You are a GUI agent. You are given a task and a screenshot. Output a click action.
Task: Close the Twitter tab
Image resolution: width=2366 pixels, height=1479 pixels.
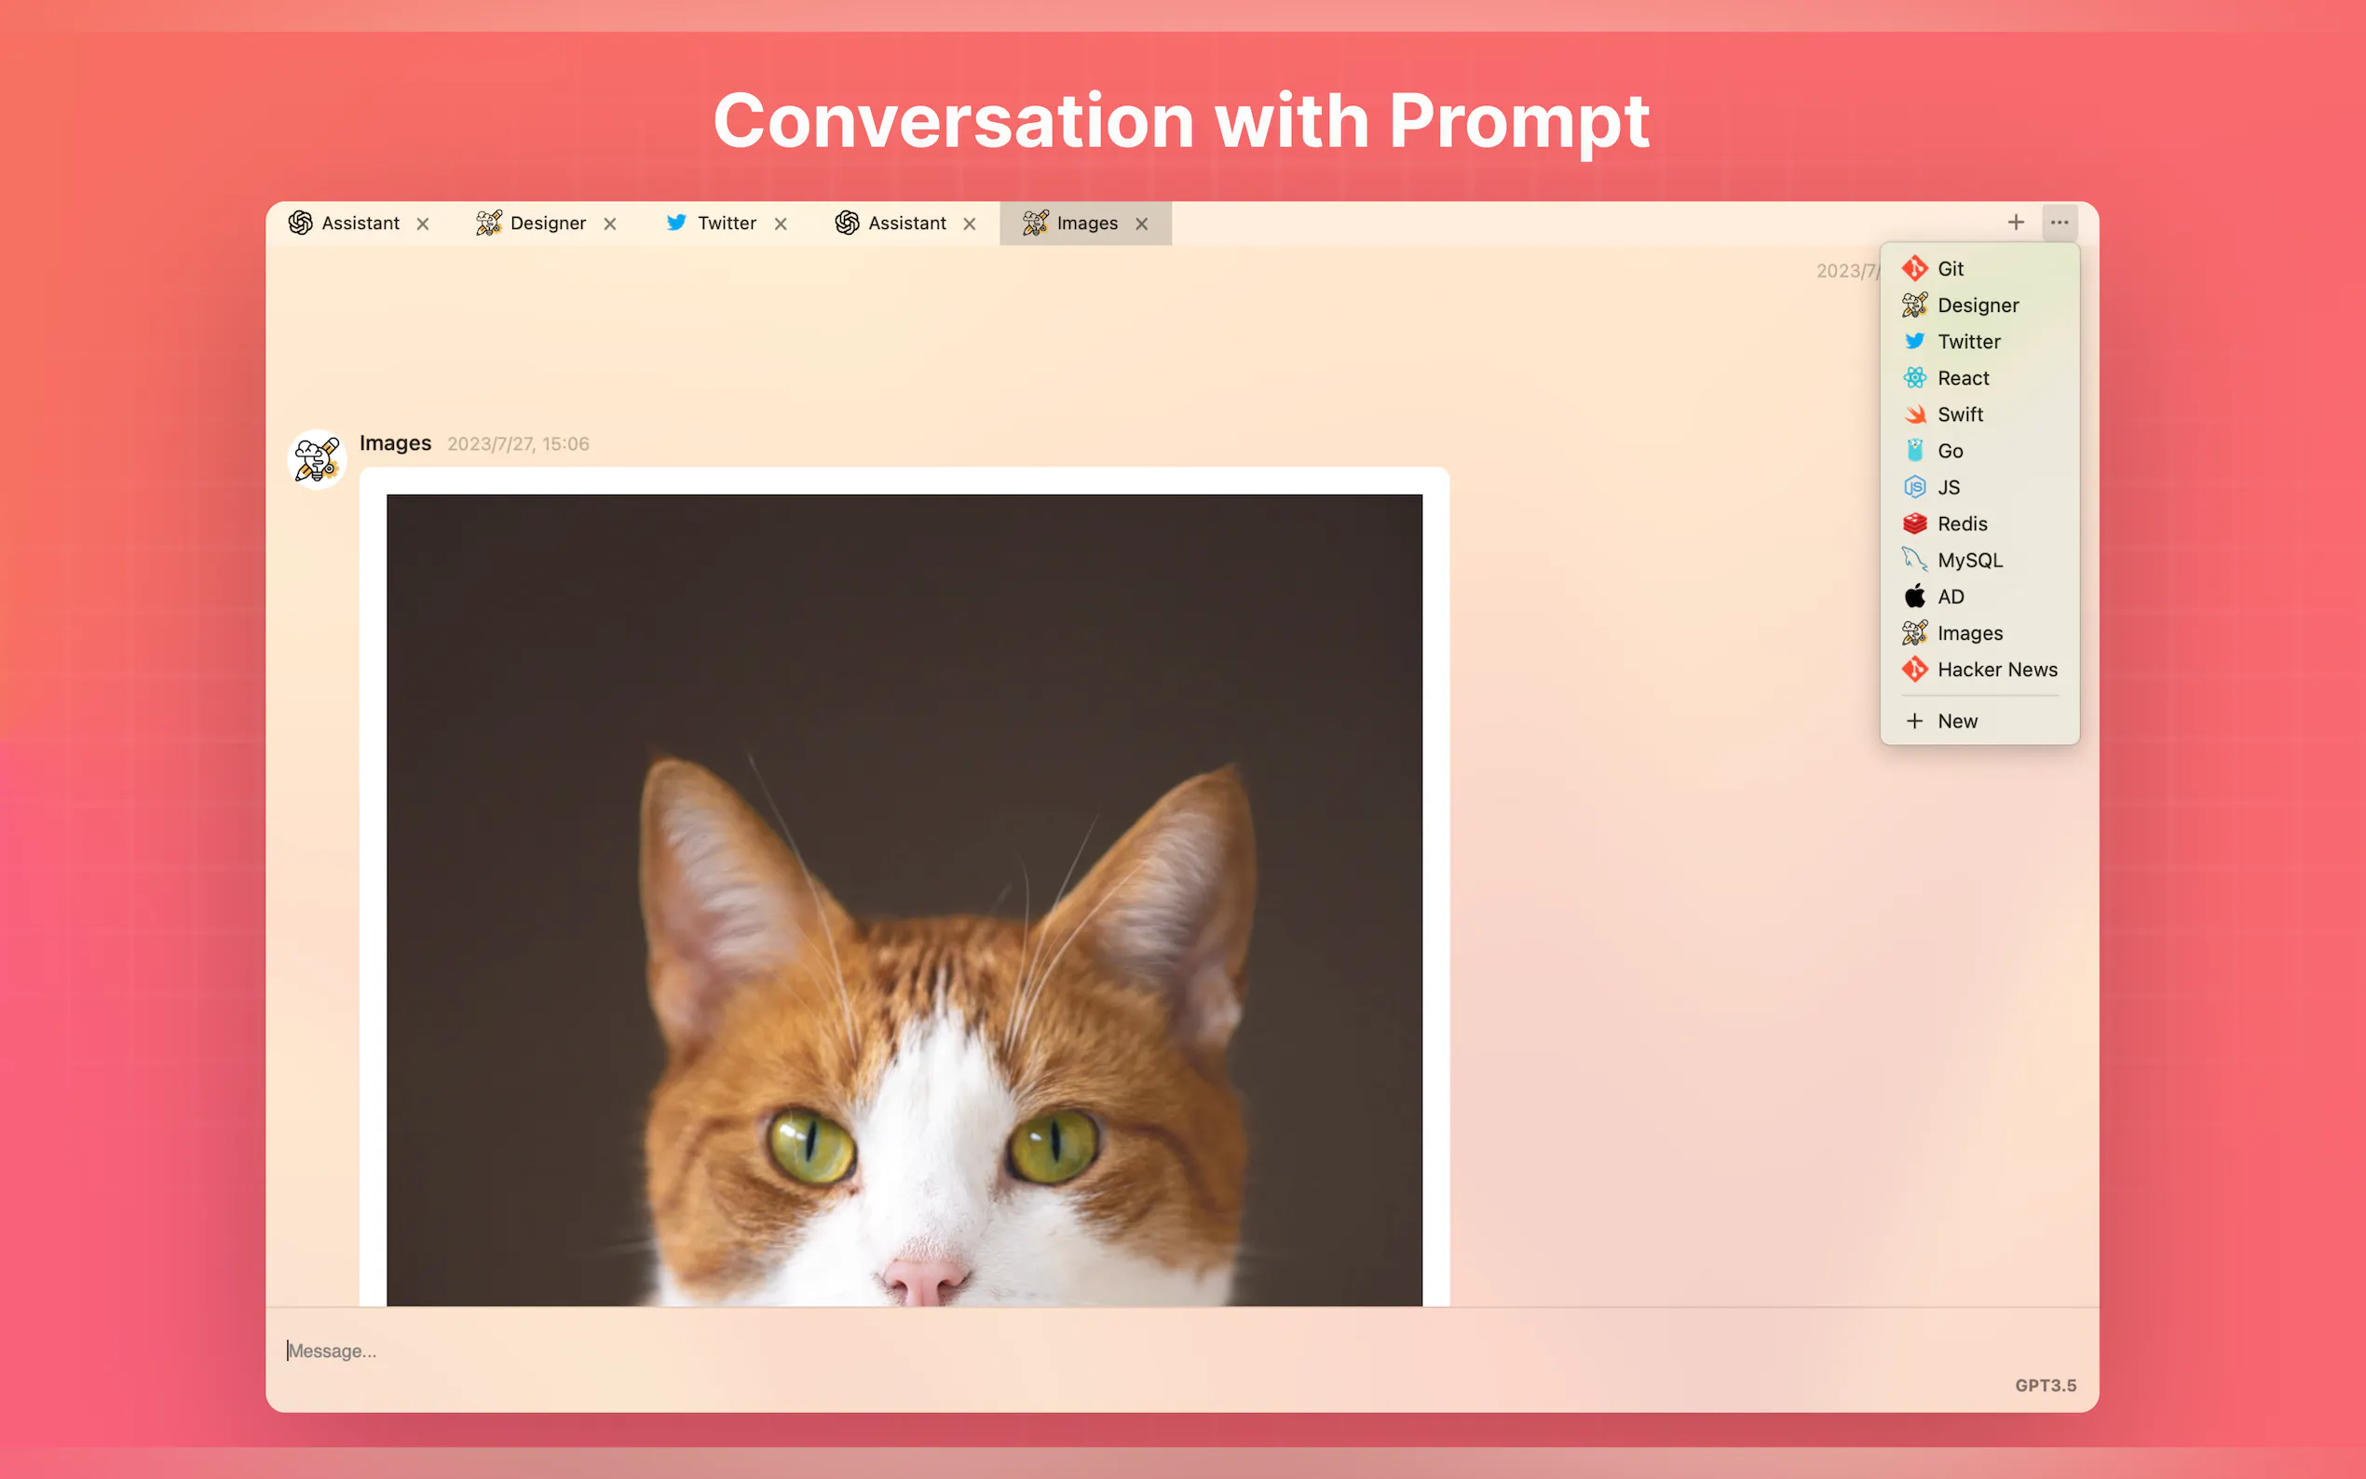(x=781, y=225)
